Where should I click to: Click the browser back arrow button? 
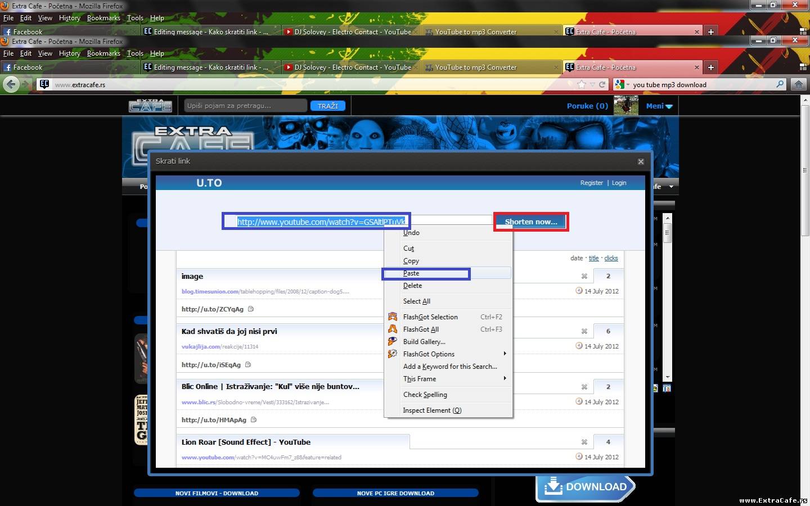11,84
